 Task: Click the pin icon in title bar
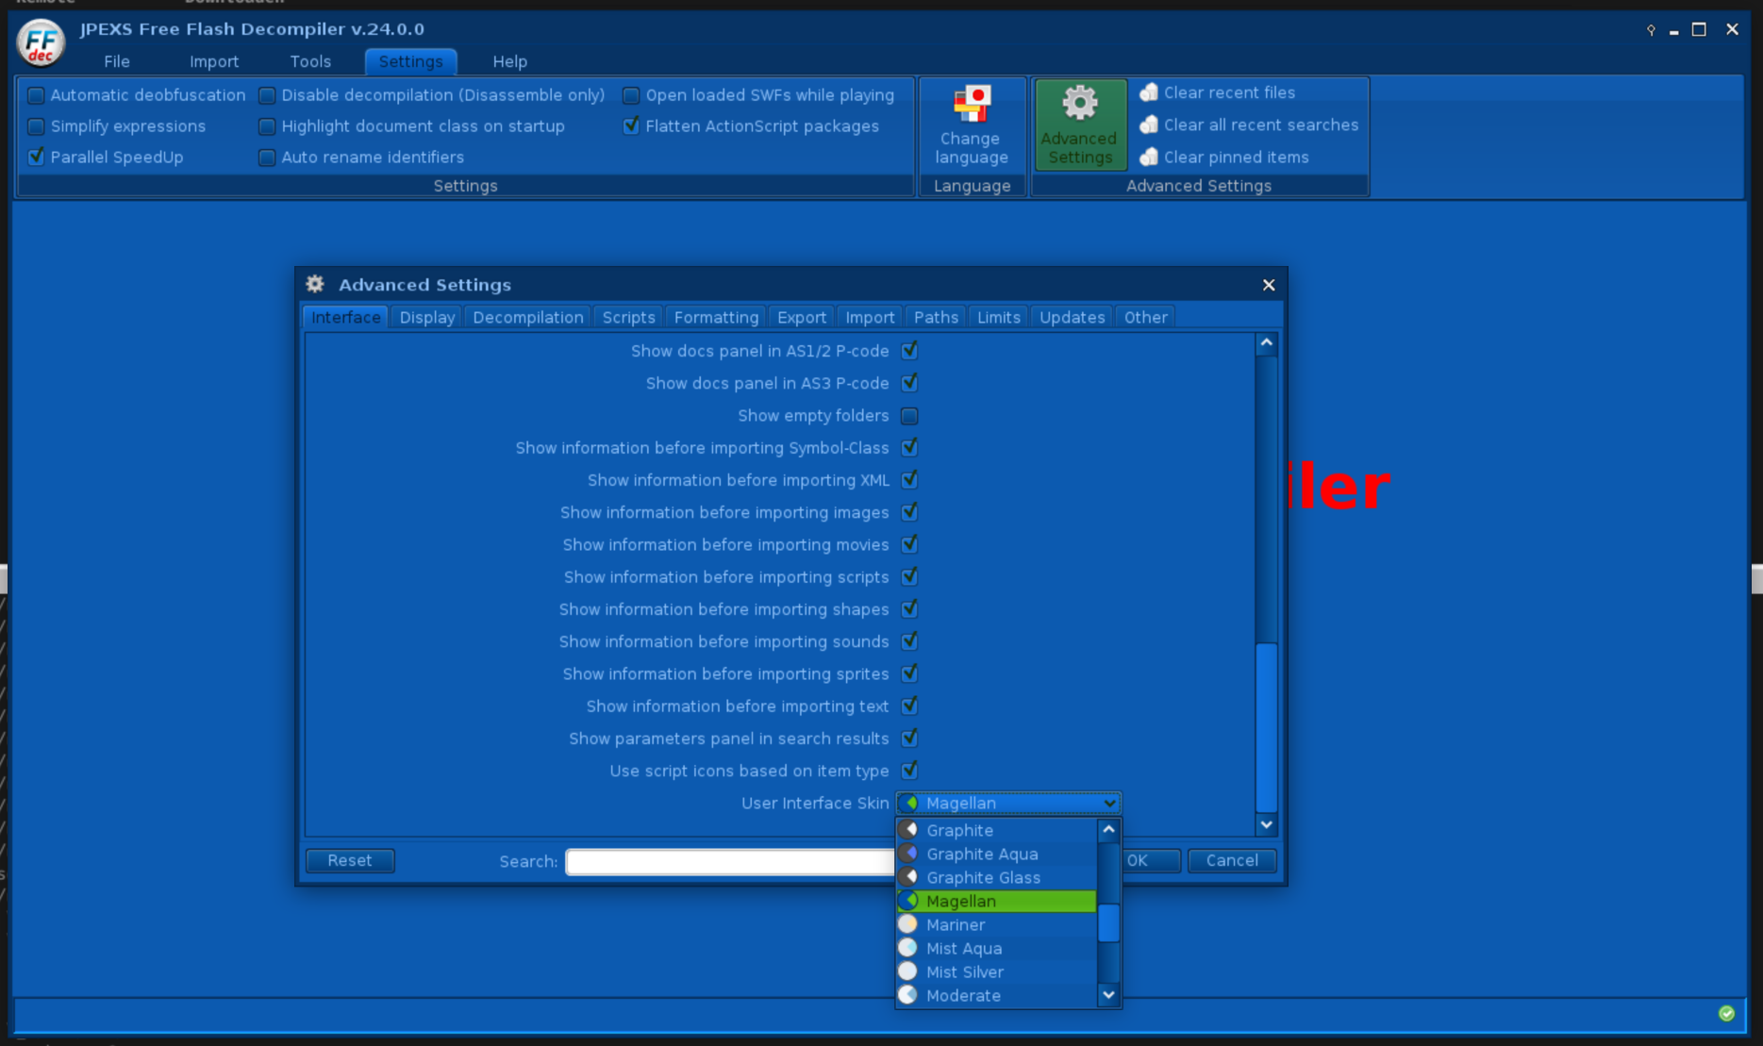(1651, 30)
